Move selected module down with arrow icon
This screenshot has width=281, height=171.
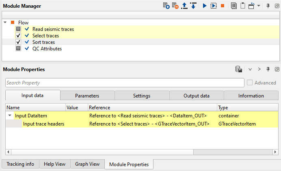pyautogui.click(x=193, y=6)
